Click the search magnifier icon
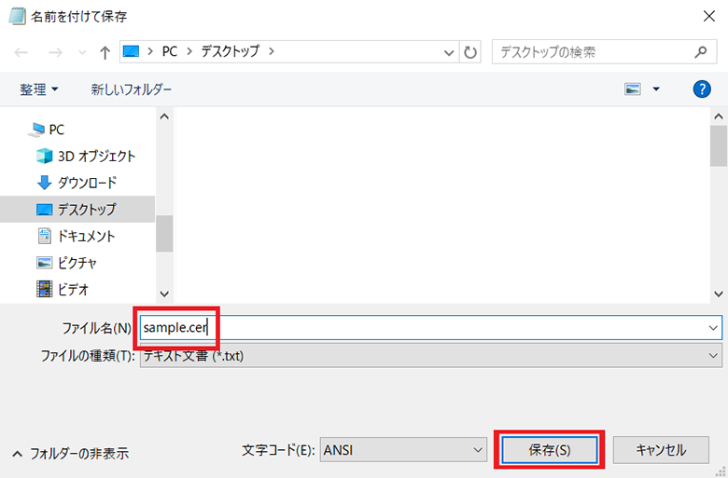Image resolution: width=728 pixels, height=478 pixels. click(700, 52)
